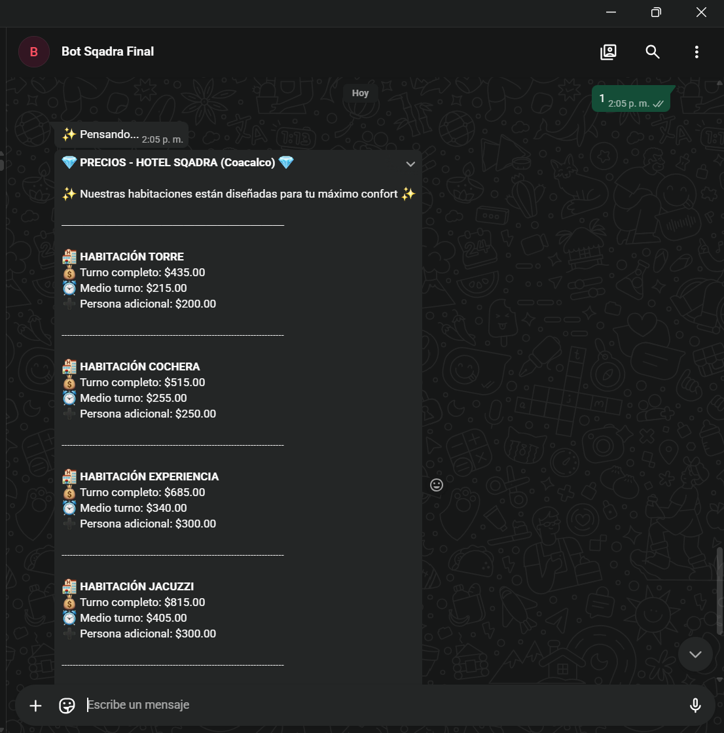Open message options chevron on PRECIOS message
The height and width of the screenshot is (733, 724).
(x=410, y=164)
